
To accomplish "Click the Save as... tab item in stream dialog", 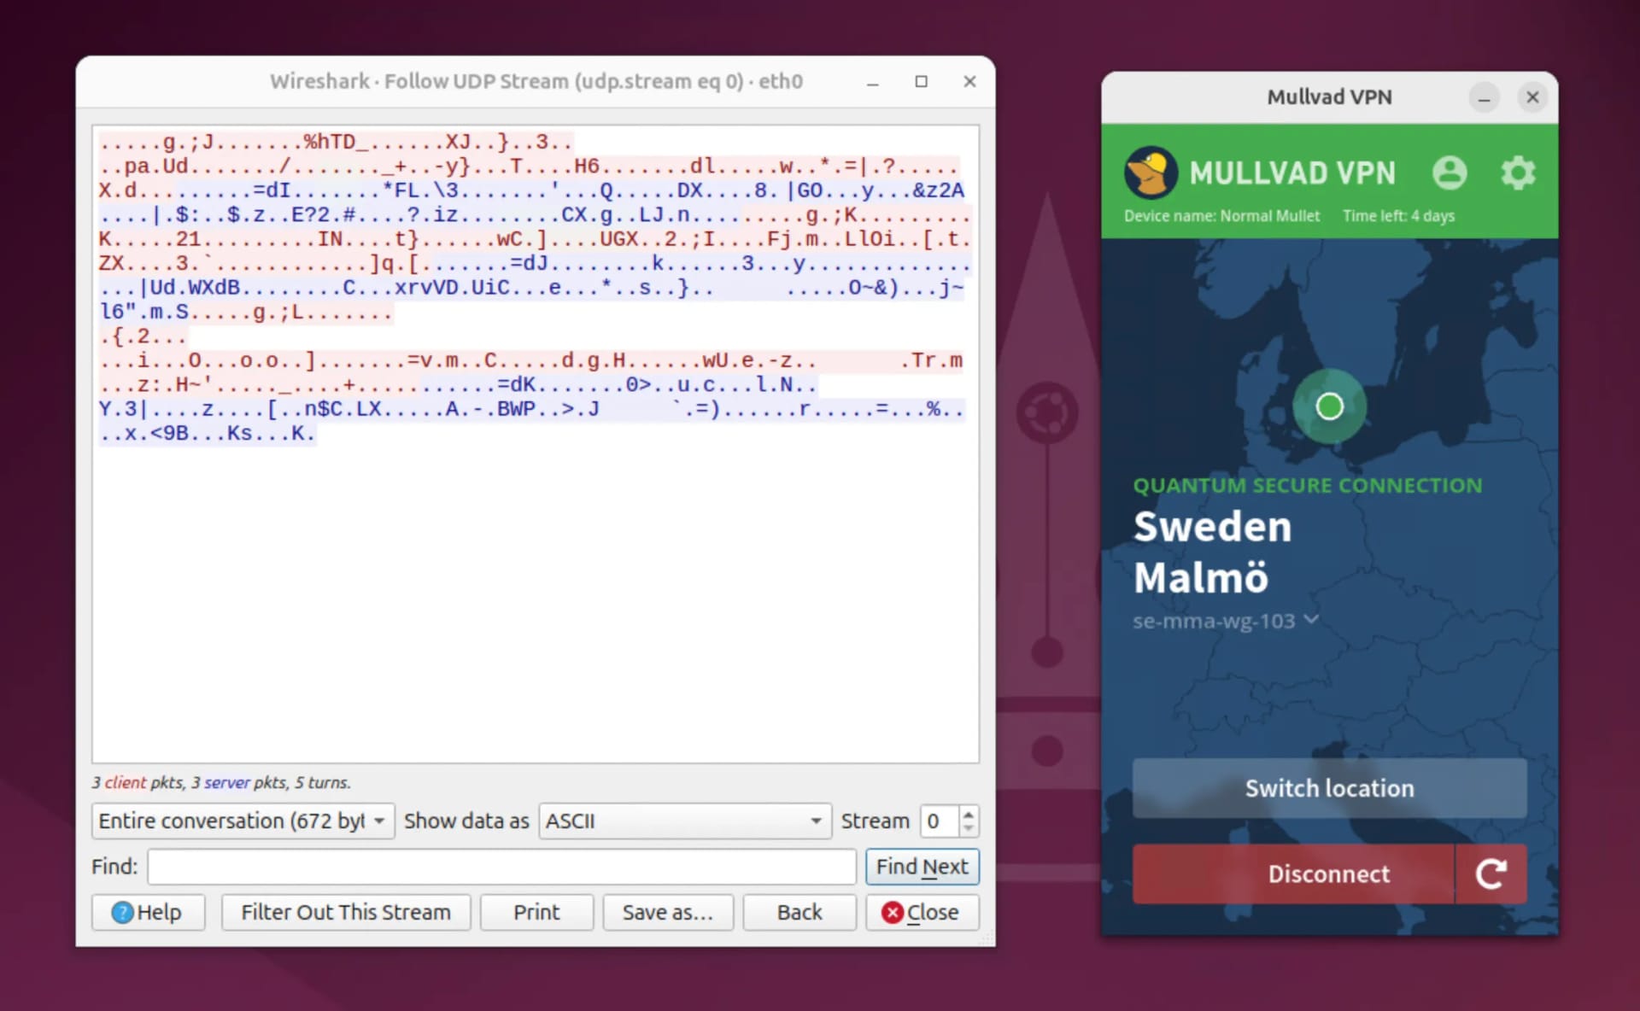I will click(665, 913).
